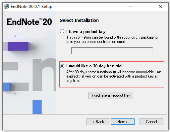Viewport: 170px width, 132px height.
Task: Click the large gray letter n graphic
Action: point(44,75)
